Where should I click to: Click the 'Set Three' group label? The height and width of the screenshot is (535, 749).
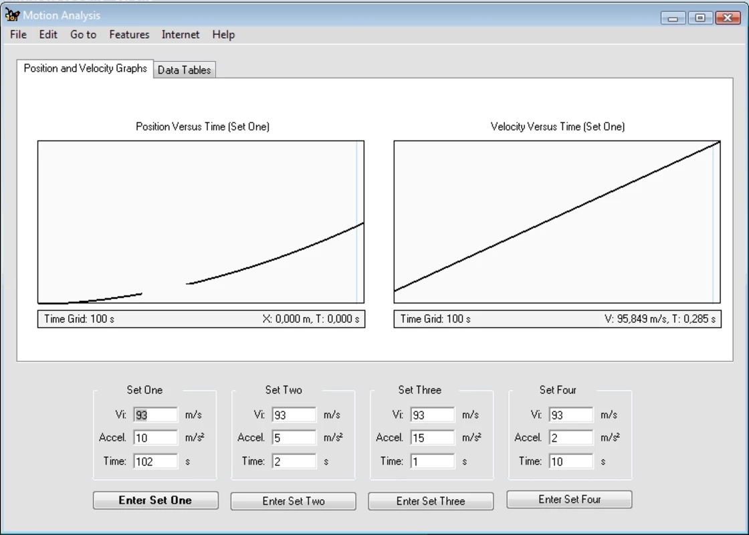pyautogui.click(x=420, y=390)
